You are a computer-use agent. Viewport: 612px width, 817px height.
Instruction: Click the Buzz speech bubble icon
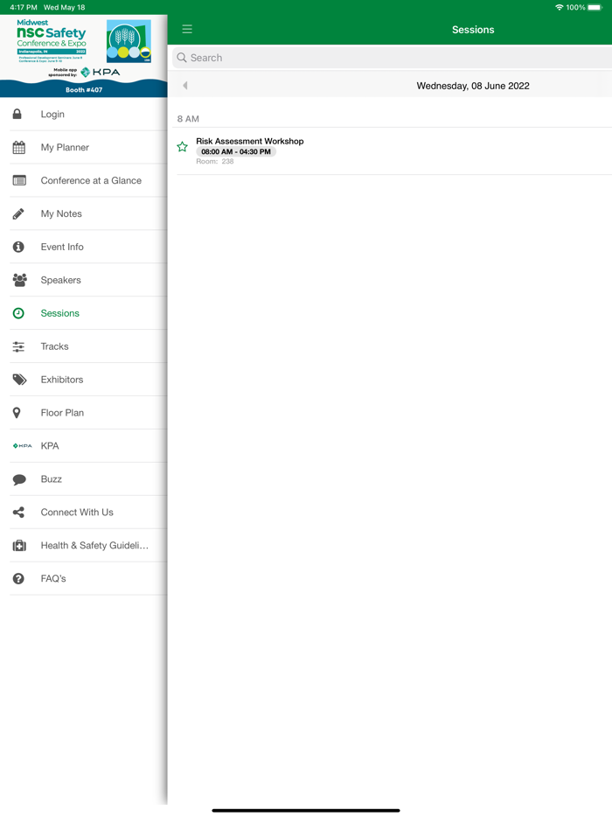pyautogui.click(x=19, y=479)
